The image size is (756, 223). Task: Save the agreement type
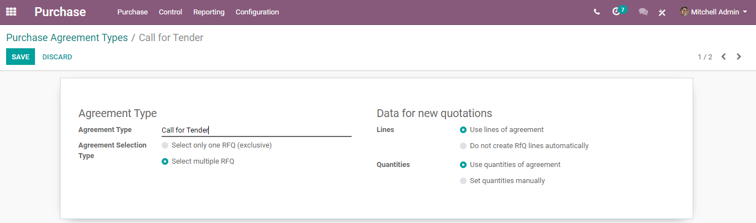[x=21, y=57]
